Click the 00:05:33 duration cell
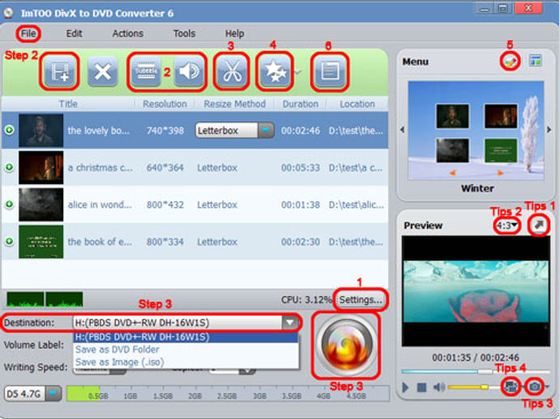559x419 pixels. coord(301,167)
